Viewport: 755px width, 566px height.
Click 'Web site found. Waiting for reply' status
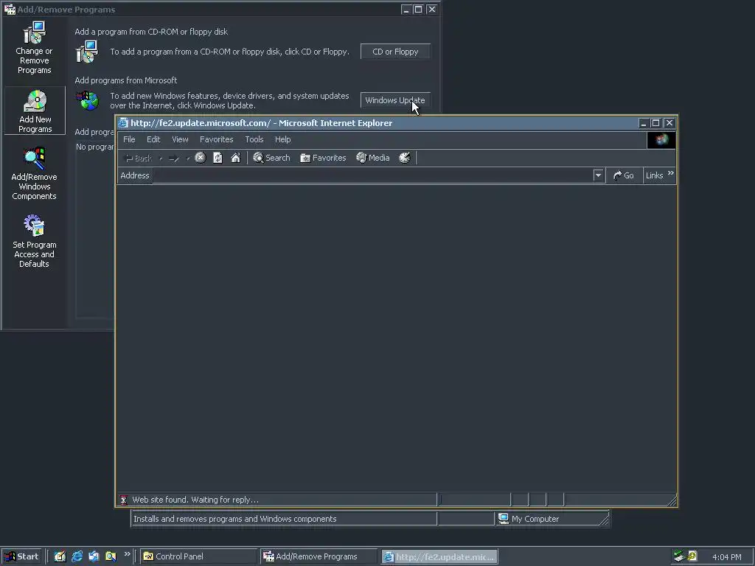coord(195,500)
